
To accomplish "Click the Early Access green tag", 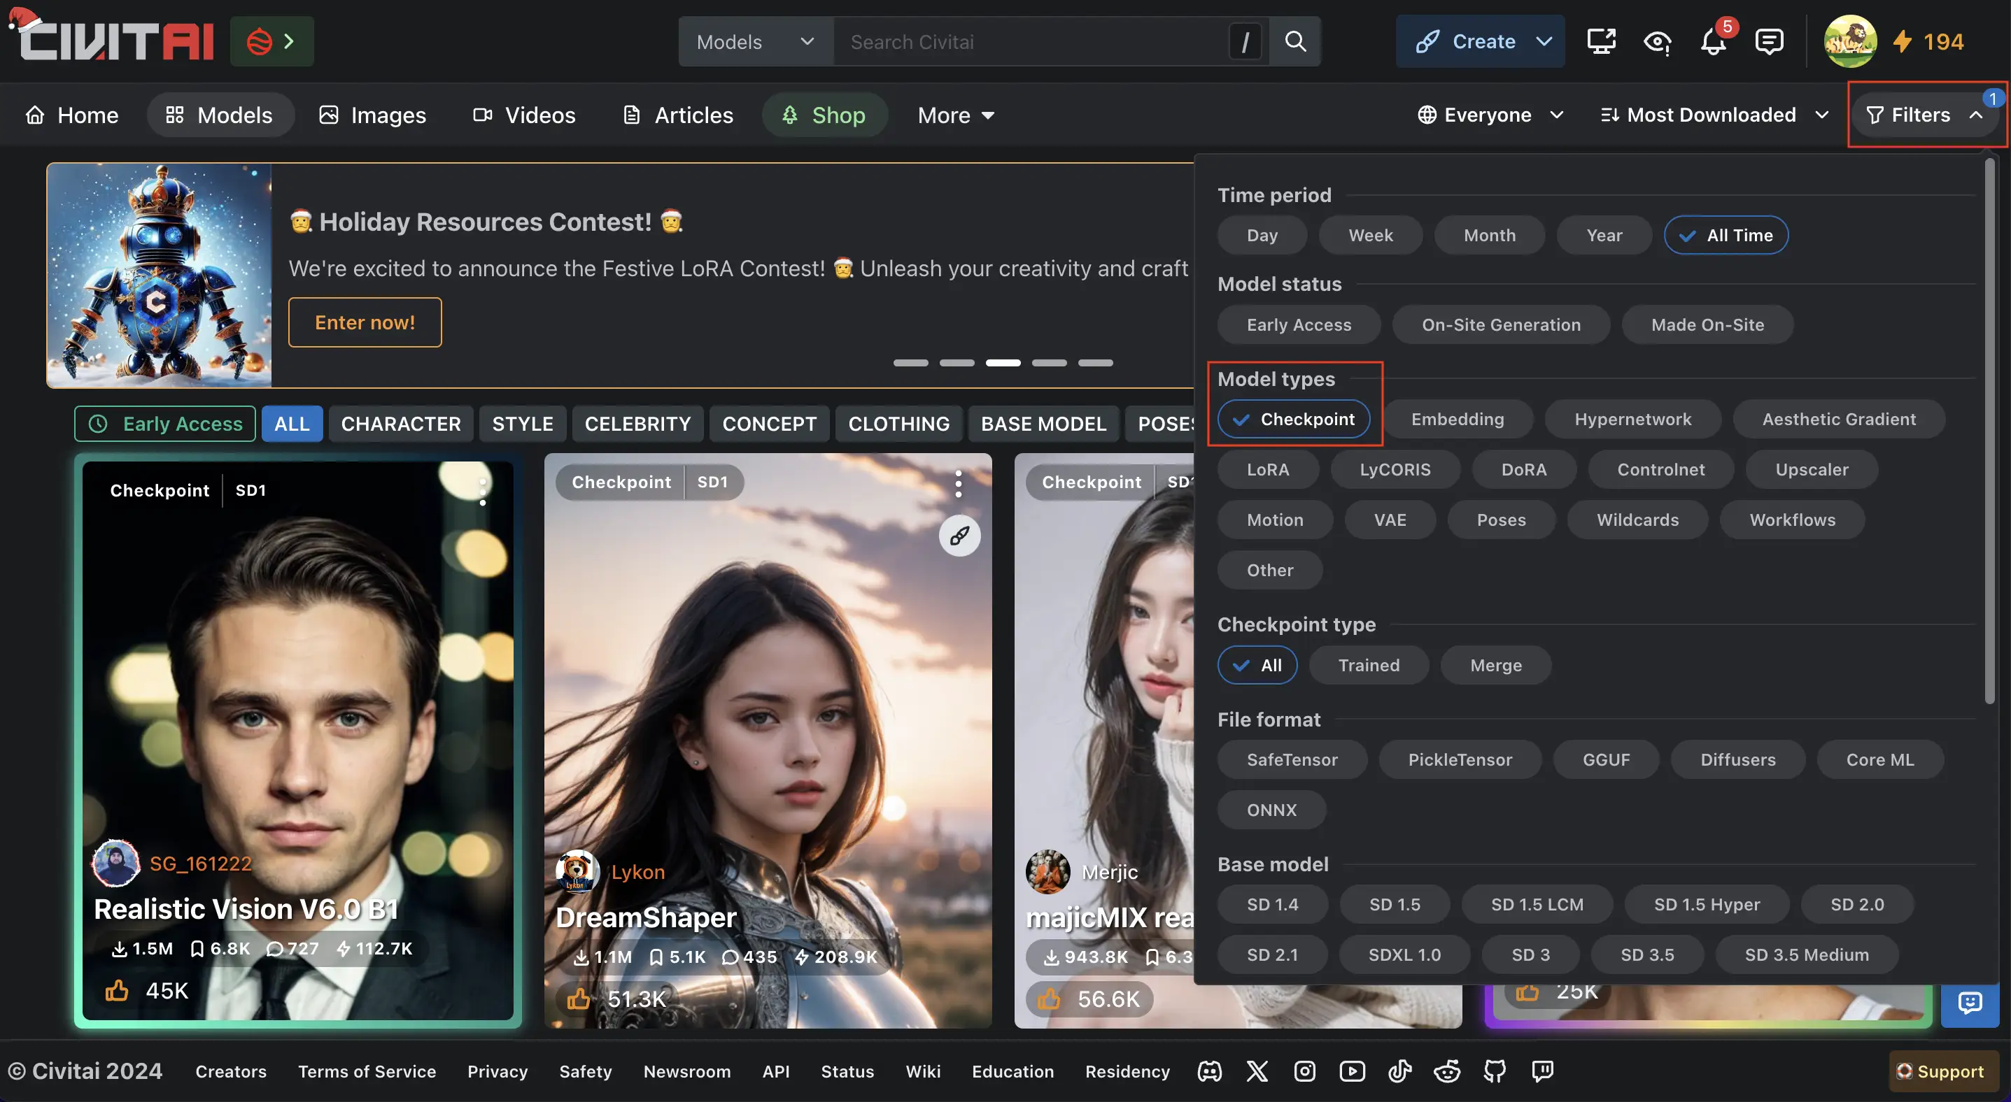I will pyautogui.click(x=164, y=424).
